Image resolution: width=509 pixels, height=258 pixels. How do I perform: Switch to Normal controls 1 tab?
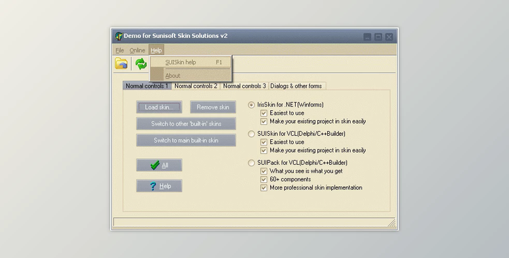click(x=147, y=86)
